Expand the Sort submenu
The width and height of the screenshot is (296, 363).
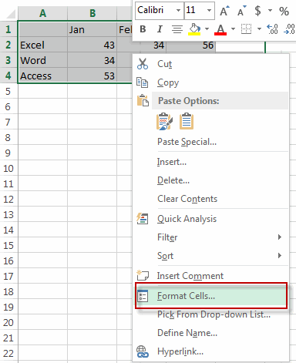(x=210, y=256)
